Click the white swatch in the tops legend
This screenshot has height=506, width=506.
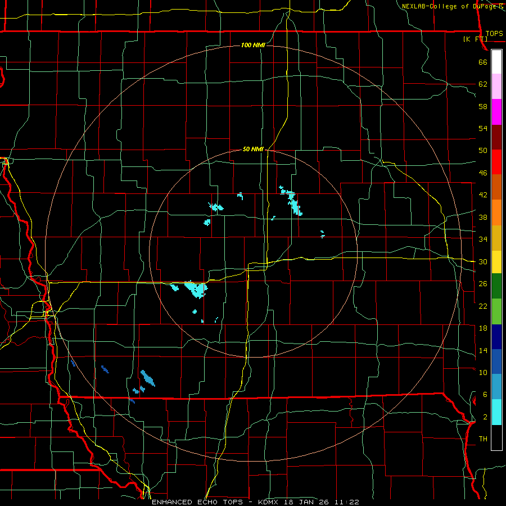click(x=496, y=62)
